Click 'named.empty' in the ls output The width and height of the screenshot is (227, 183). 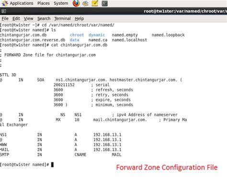pyautogui.click(x=125, y=35)
